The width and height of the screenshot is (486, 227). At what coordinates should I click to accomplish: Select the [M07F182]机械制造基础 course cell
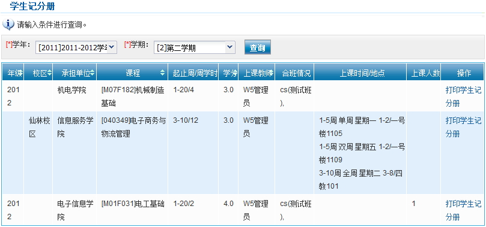[x=132, y=96]
